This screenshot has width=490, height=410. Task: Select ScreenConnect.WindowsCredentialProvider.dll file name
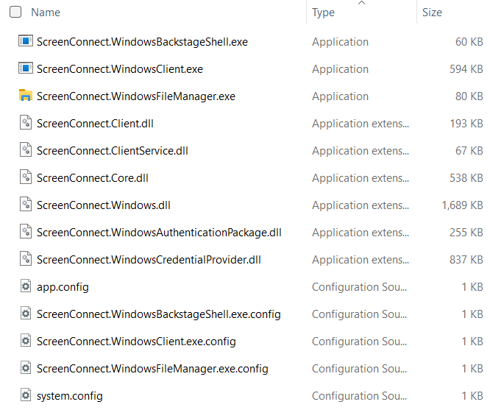coord(149,260)
